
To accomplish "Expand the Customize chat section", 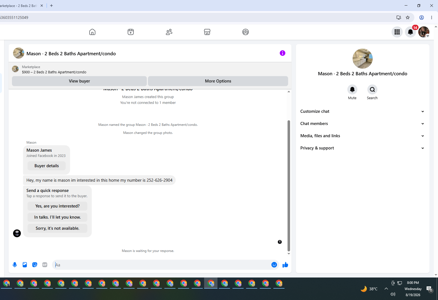I will [x=363, y=111].
